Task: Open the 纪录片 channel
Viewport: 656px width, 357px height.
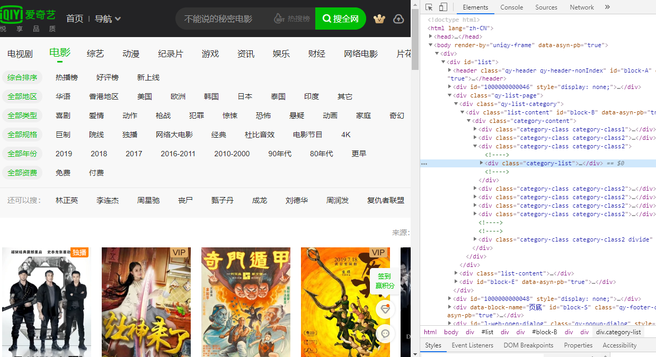Action: pos(171,53)
